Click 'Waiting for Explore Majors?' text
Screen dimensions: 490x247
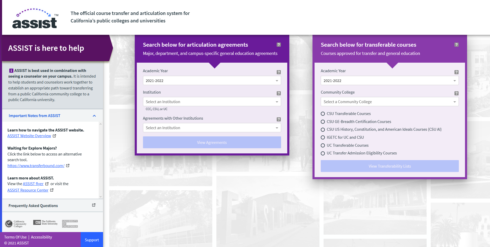click(x=32, y=148)
